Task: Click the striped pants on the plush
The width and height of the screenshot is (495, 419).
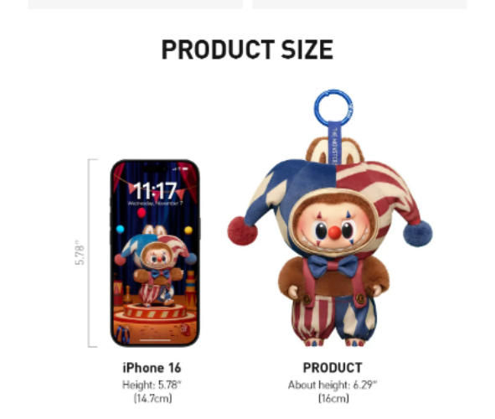Action: 333,318
